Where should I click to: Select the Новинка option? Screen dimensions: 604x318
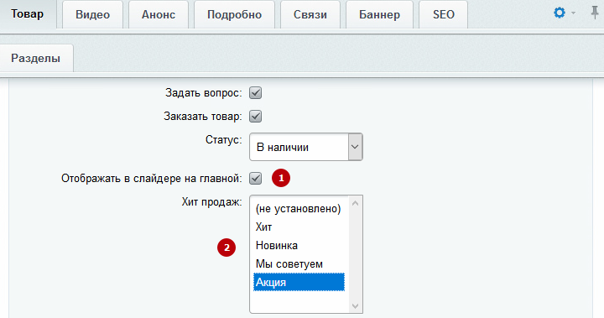[299, 246]
